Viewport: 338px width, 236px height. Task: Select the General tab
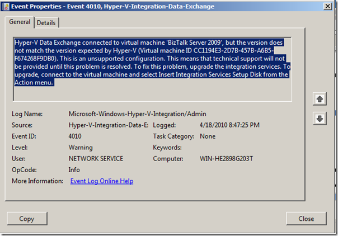click(x=21, y=22)
